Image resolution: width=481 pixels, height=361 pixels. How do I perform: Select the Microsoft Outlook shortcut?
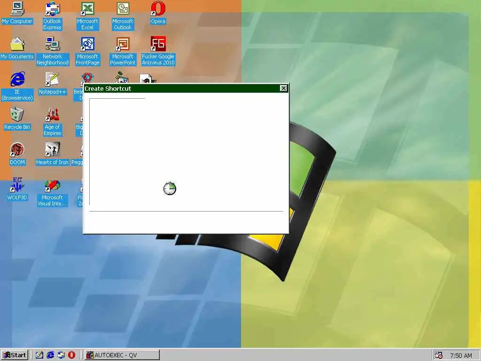123,16
